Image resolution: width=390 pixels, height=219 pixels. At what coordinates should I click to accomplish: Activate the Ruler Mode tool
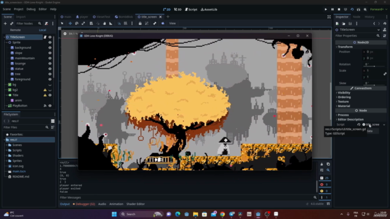[x=111, y=23]
